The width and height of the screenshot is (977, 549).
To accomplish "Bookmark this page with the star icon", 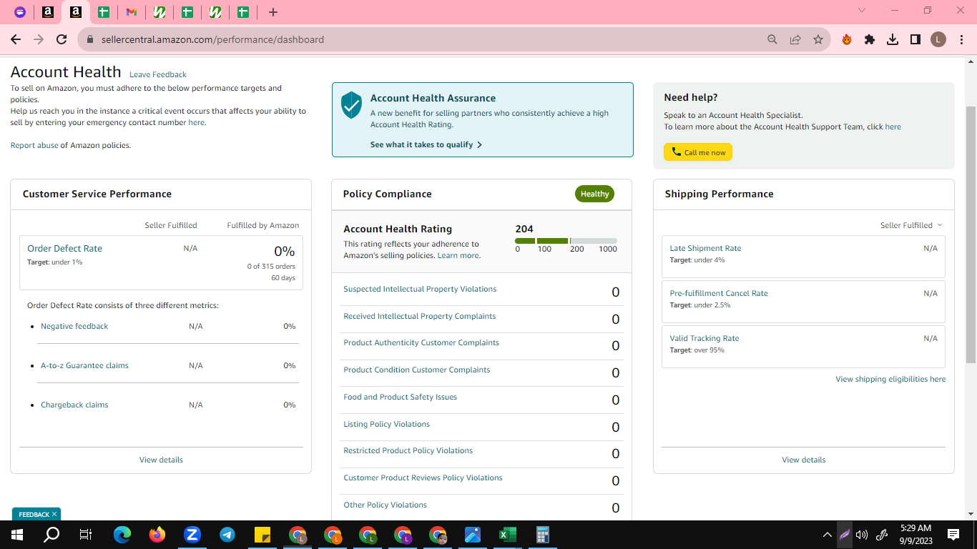I will pyautogui.click(x=818, y=39).
